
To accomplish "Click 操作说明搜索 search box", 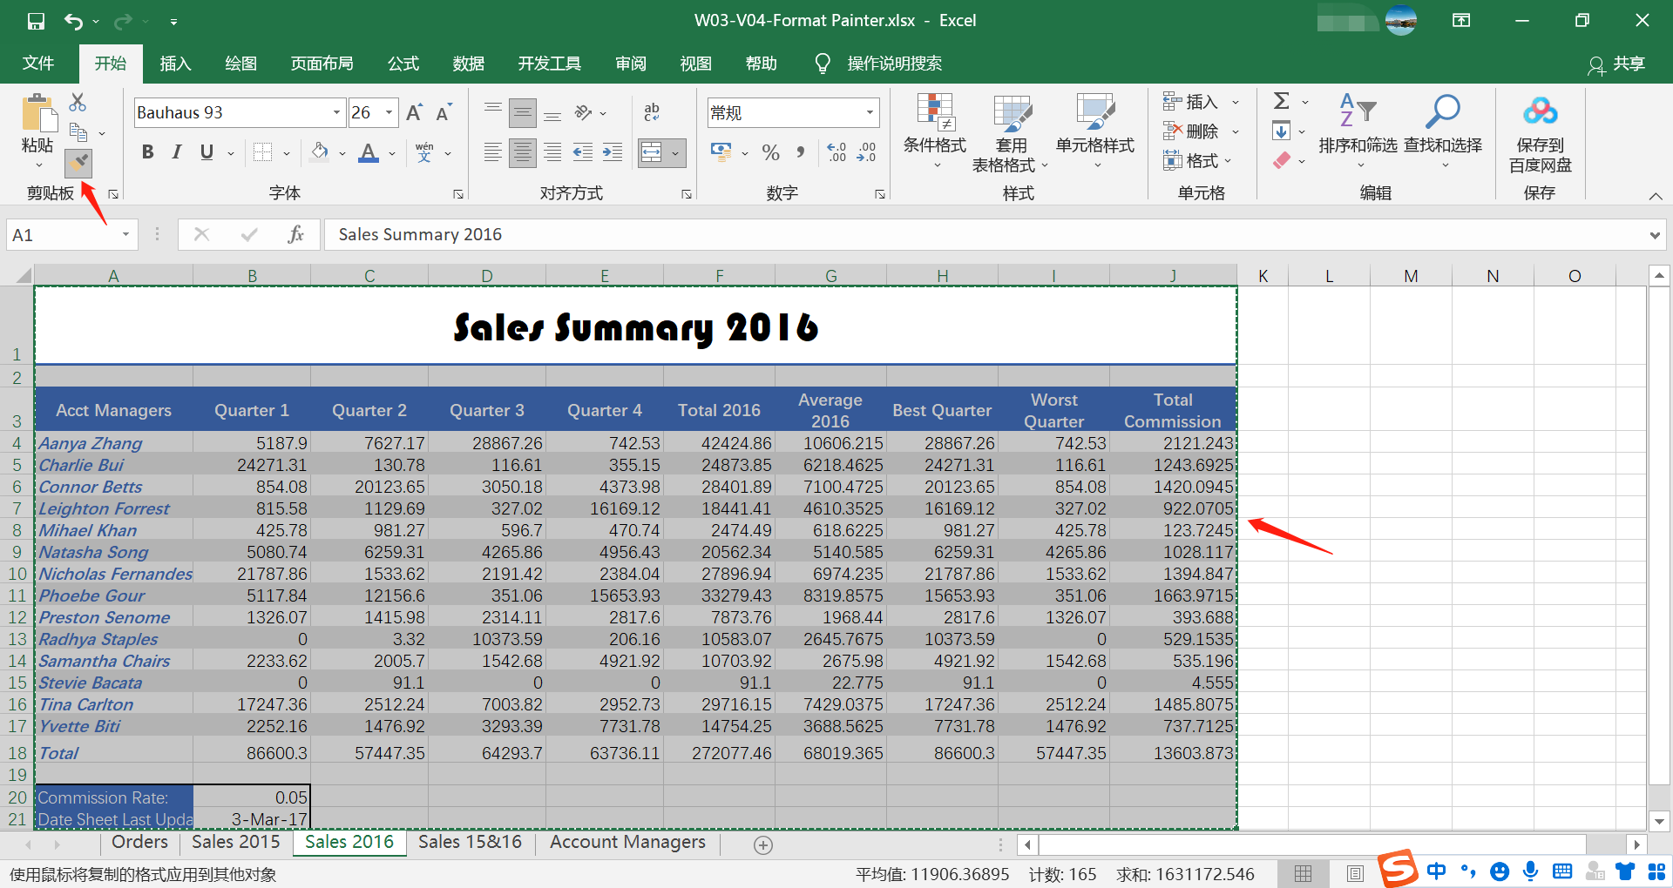I will click(894, 64).
